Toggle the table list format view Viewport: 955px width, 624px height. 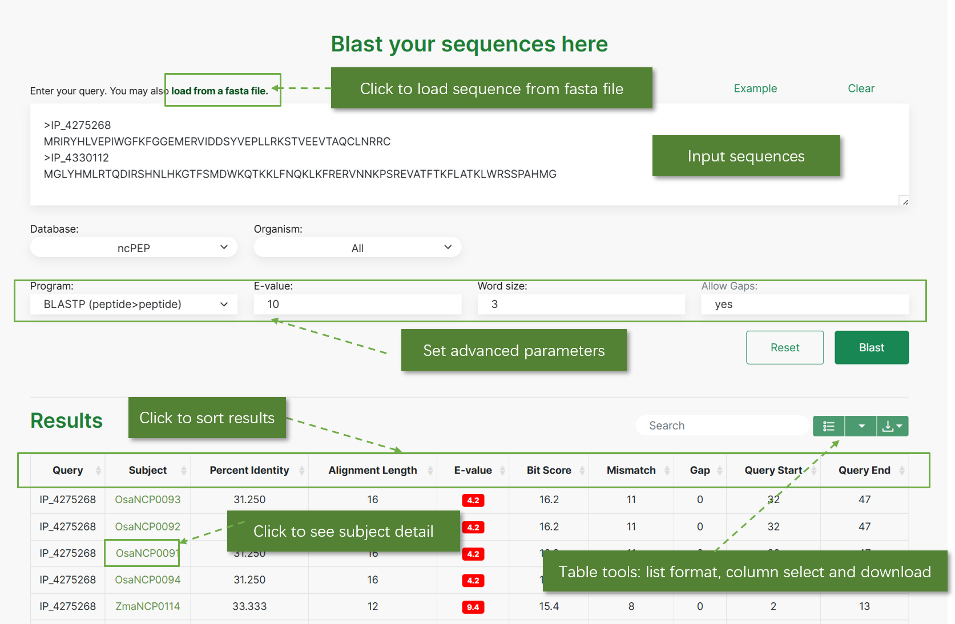coord(829,426)
